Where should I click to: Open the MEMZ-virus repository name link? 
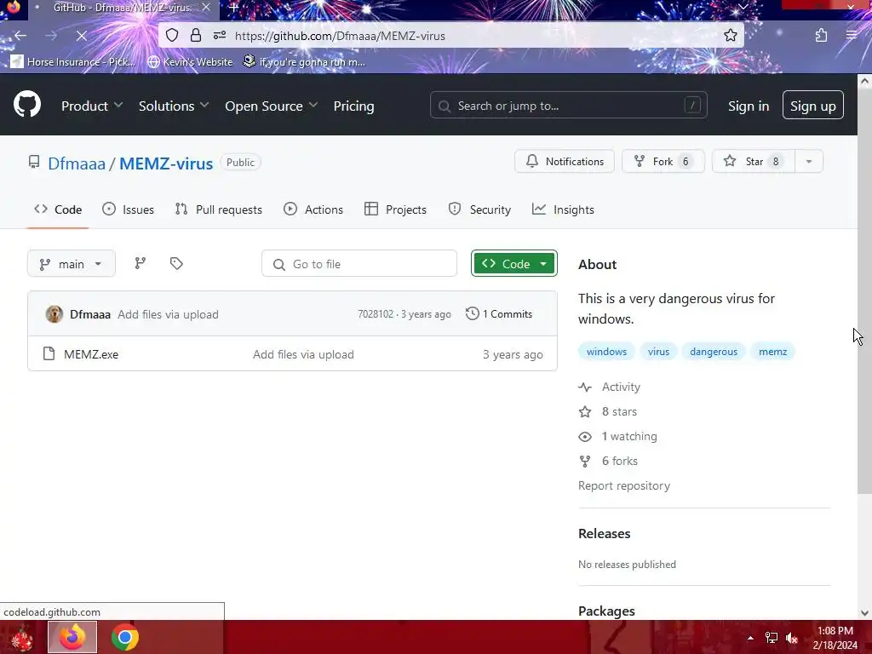166,163
